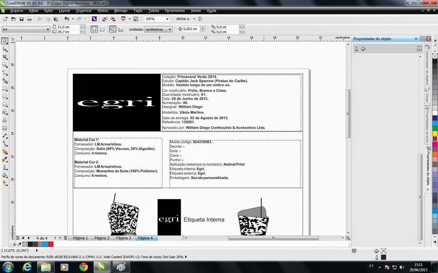Pick the yellow swatch in color palette
The width and height of the screenshot is (438, 273).
click(435, 133)
